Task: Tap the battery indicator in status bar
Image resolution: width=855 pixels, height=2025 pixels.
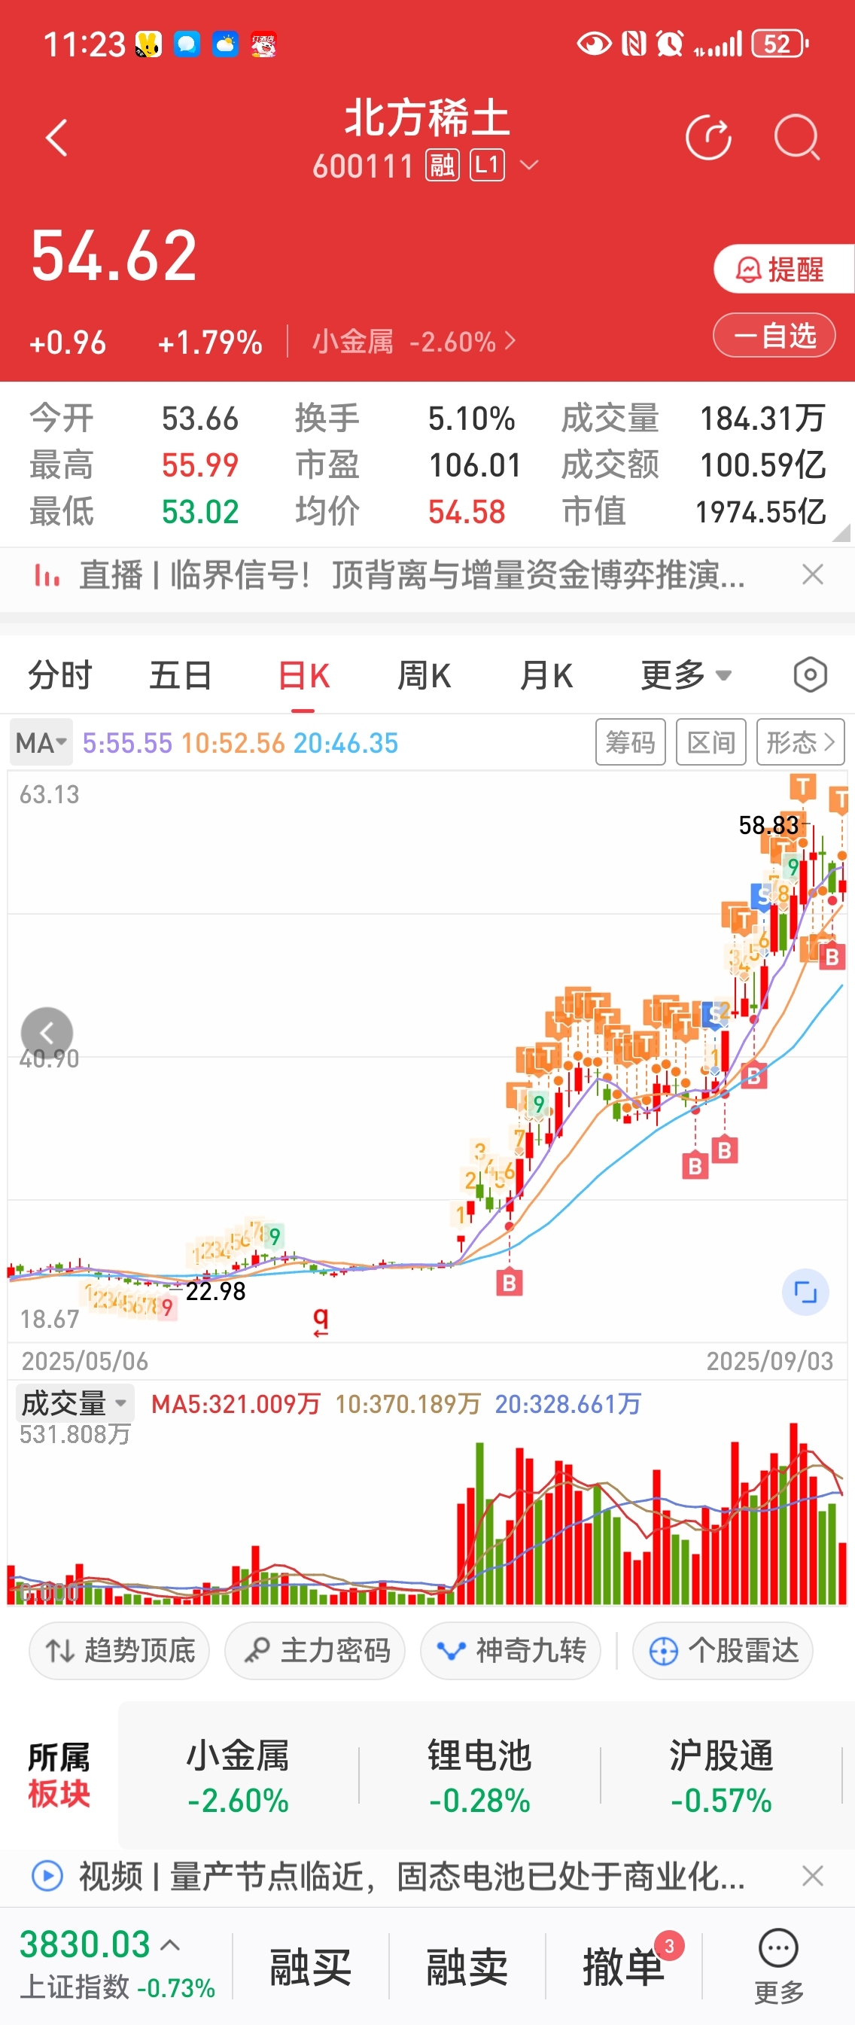Action: pyautogui.click(x=780, y=44)
